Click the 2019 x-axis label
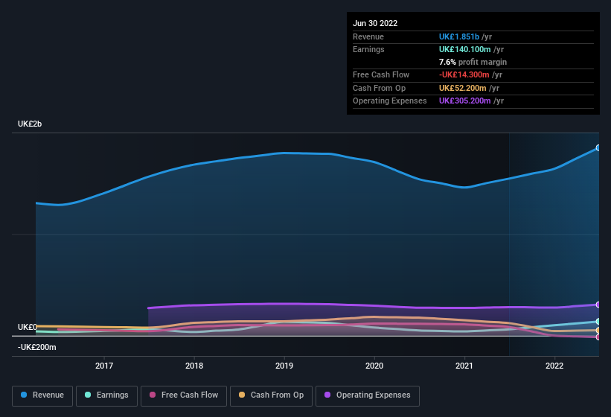The height and width of the screenshot is (417, 611). (x=284, y=366)
